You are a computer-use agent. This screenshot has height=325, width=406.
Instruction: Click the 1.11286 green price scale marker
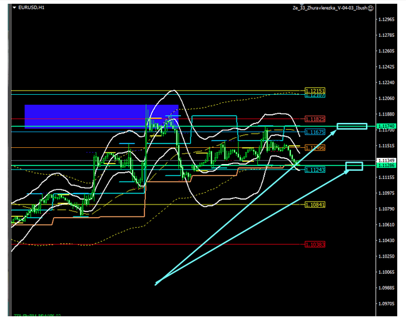tap(386, 166)
